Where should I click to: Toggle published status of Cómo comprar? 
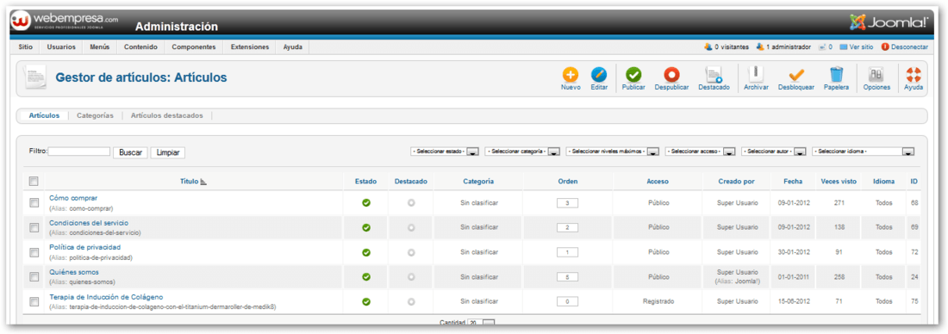click(365, 202)
